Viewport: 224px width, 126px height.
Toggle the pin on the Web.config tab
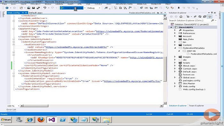coord(23,13)
